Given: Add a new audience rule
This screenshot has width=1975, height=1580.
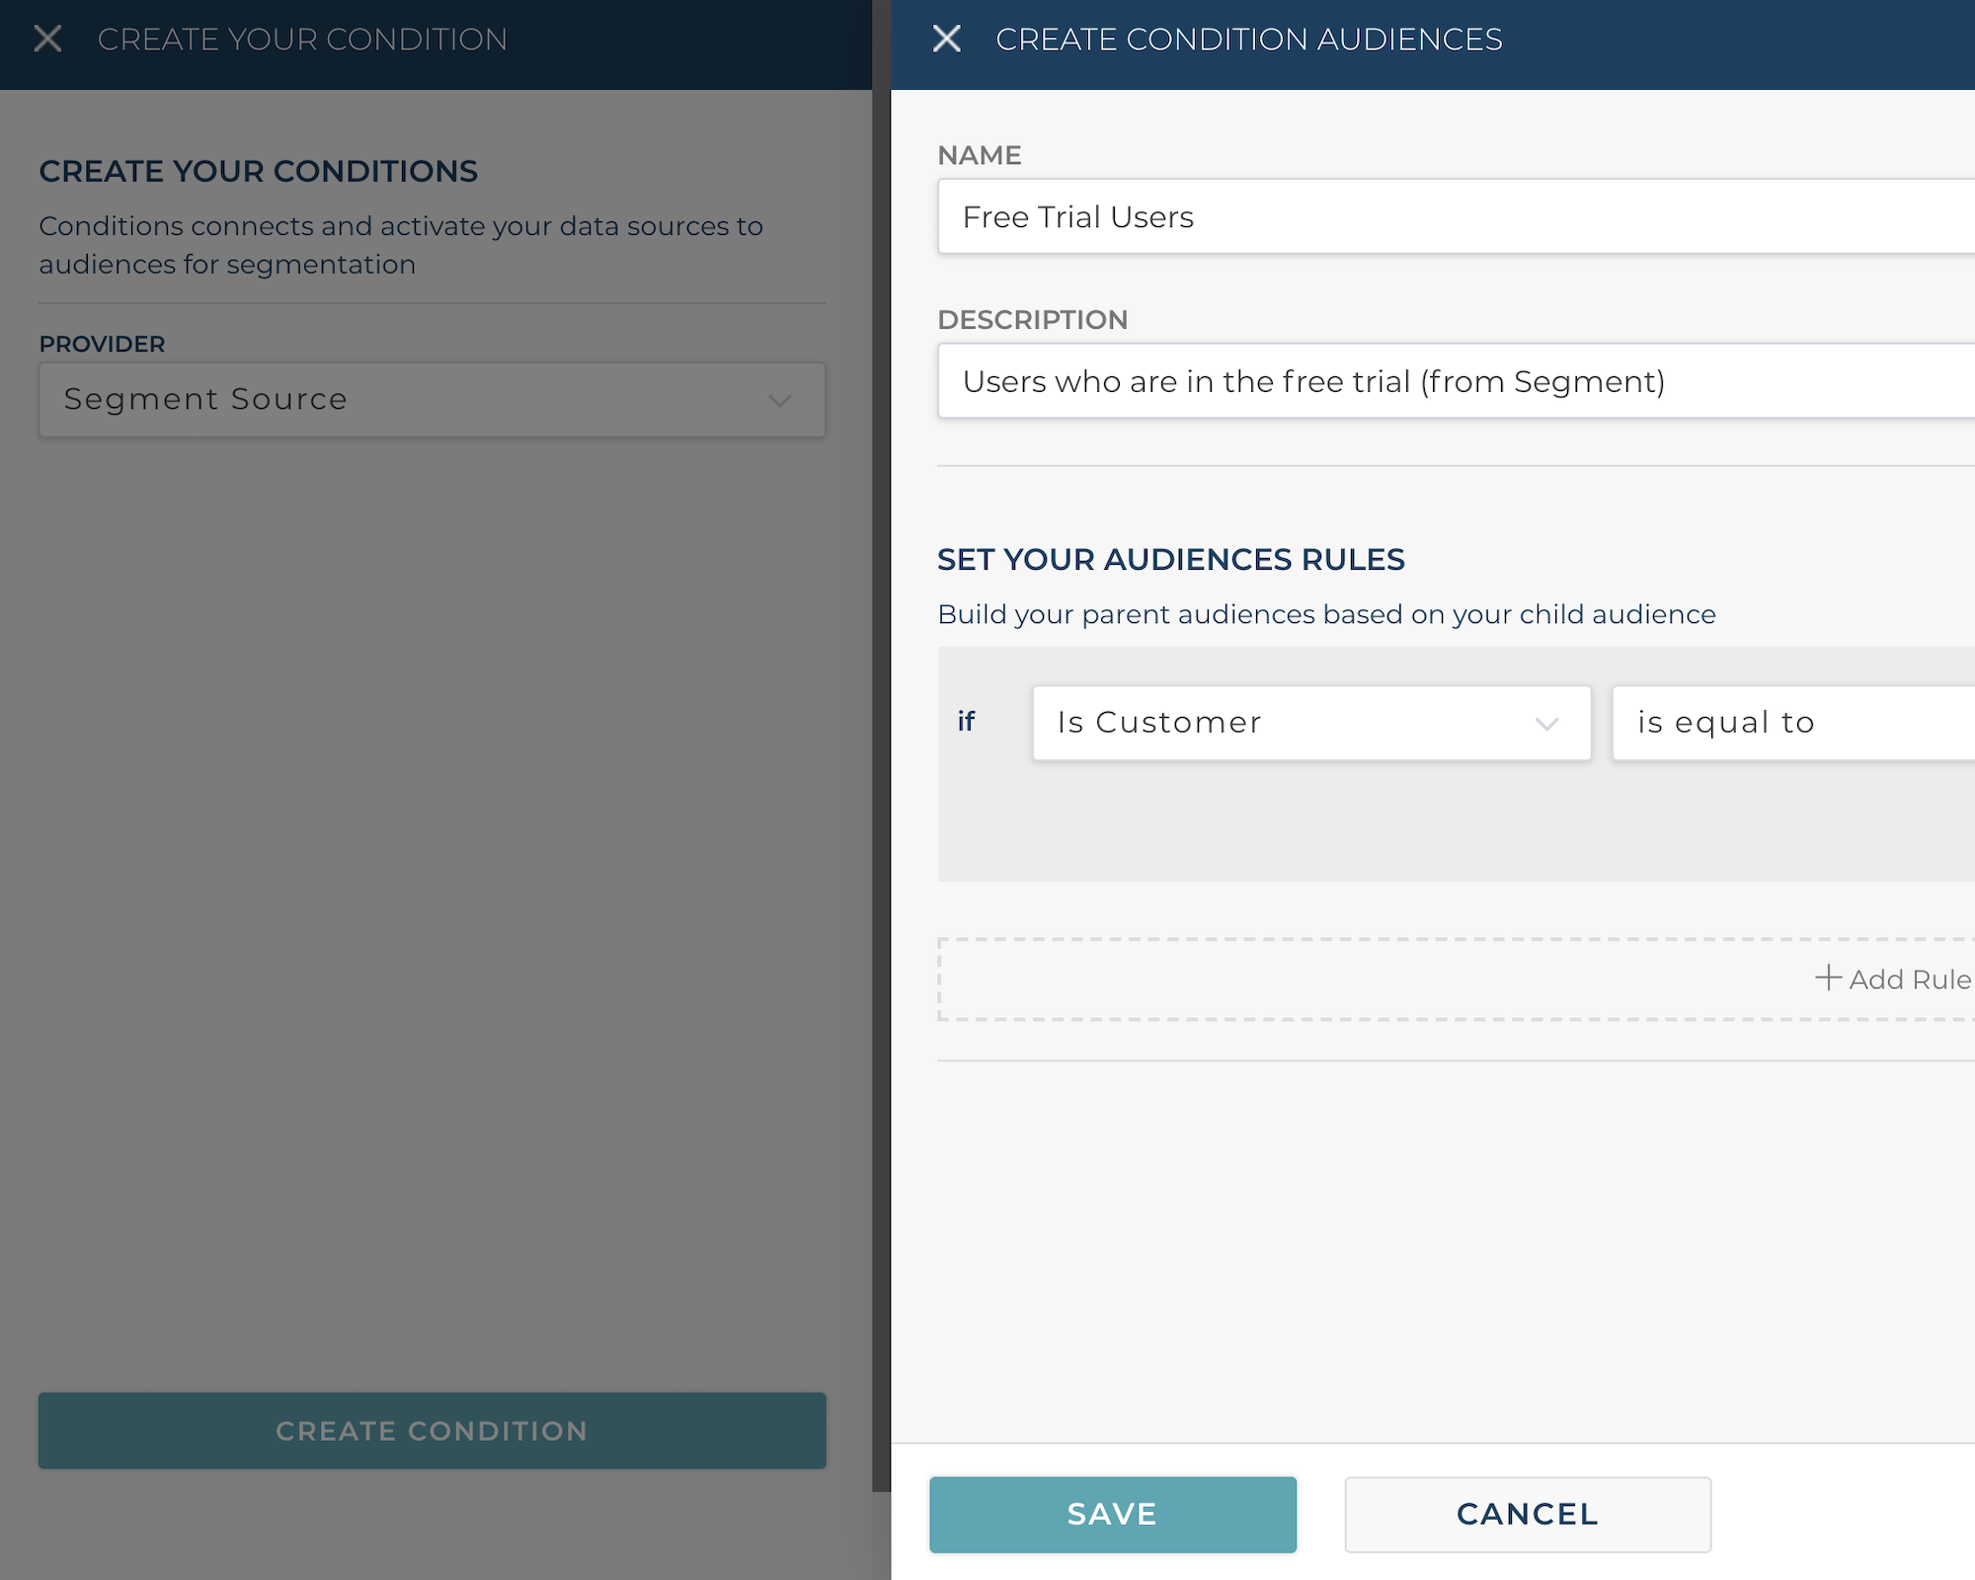Looking at the screenshot, I should (x=1456, y=980).
